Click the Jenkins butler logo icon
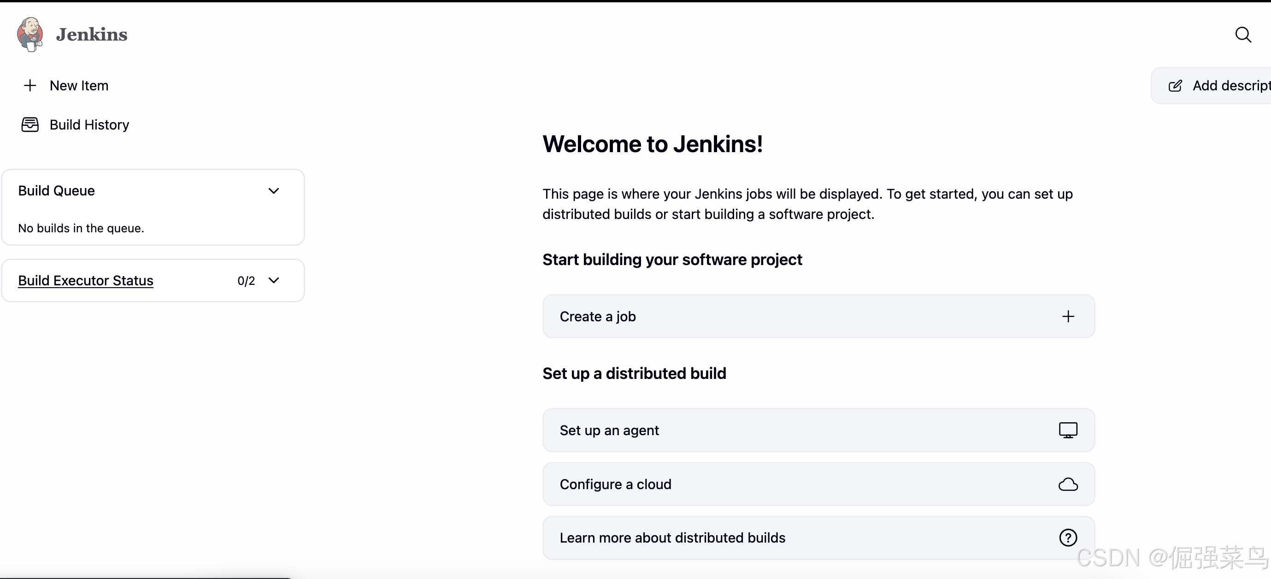The image size is (1271, 579). 29,35
